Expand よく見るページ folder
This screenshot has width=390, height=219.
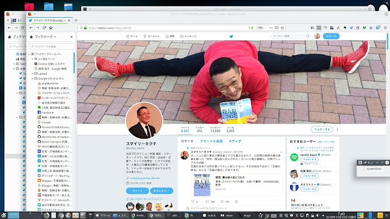click(x=32, y=59)
